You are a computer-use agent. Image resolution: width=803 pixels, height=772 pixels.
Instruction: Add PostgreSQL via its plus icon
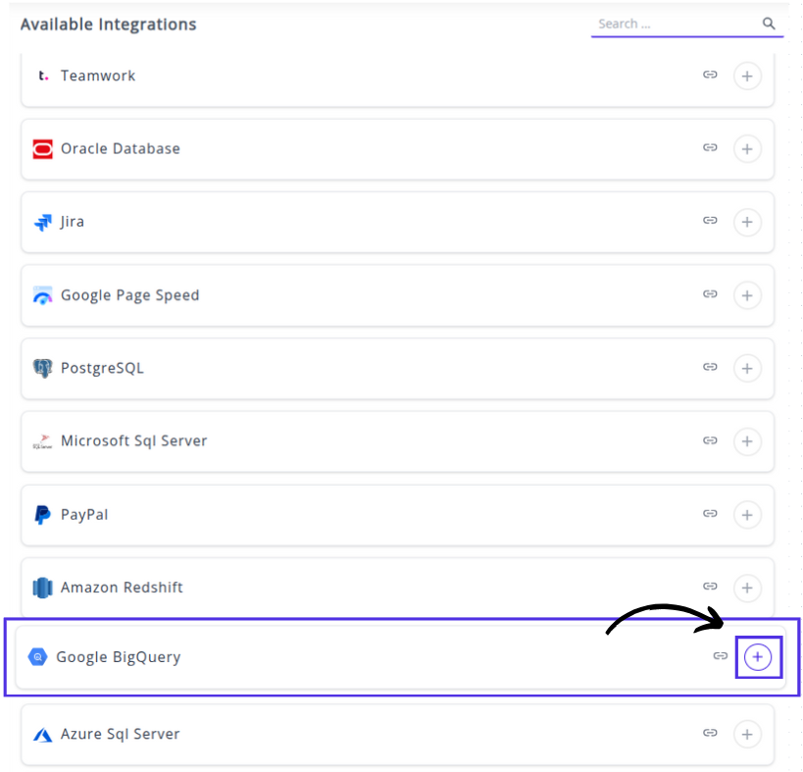click(747, 368)
